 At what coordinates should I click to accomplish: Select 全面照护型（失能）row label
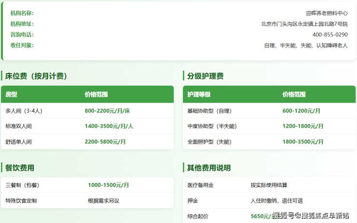coord(209,142)
